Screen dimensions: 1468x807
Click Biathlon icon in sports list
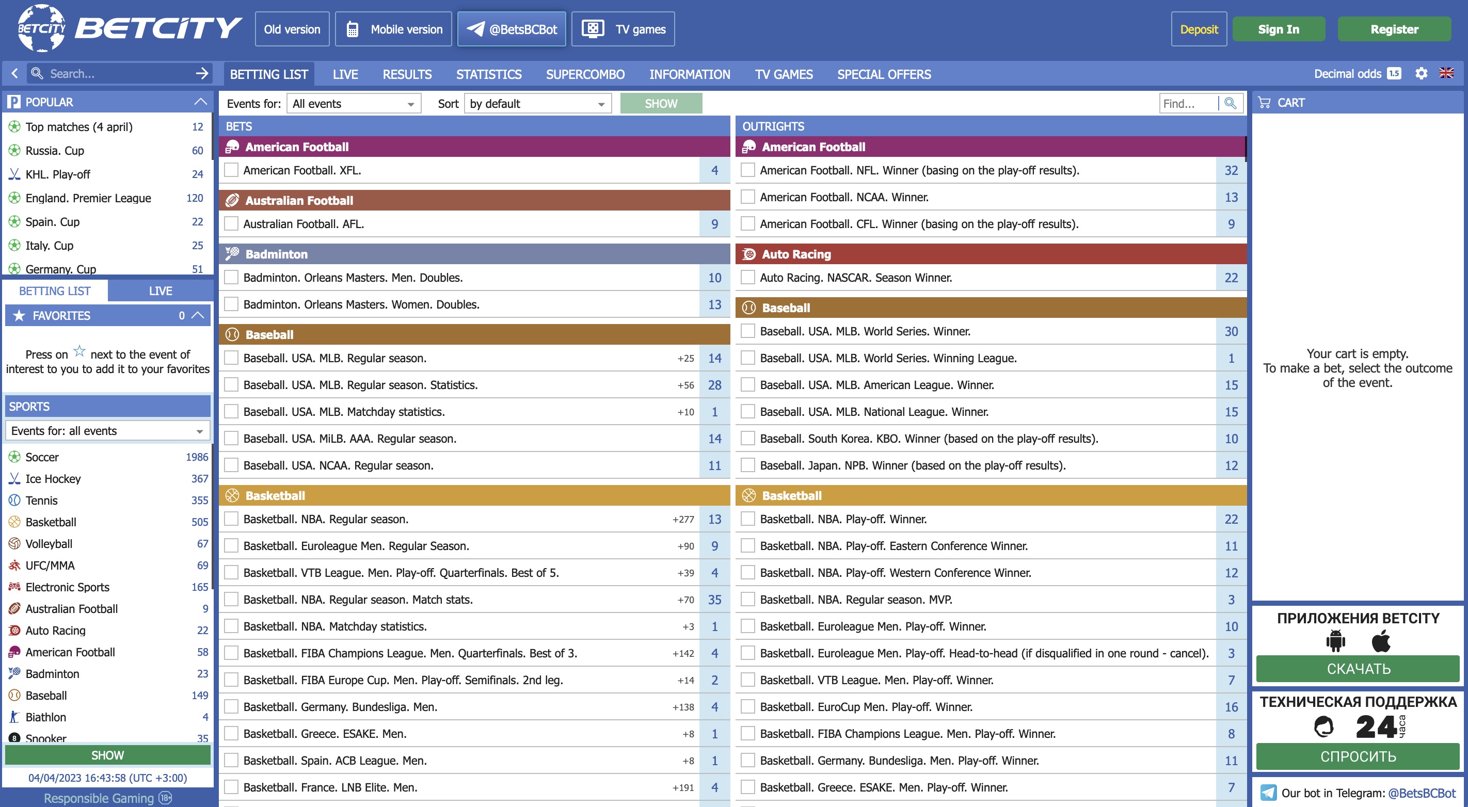tap(14, 717)
